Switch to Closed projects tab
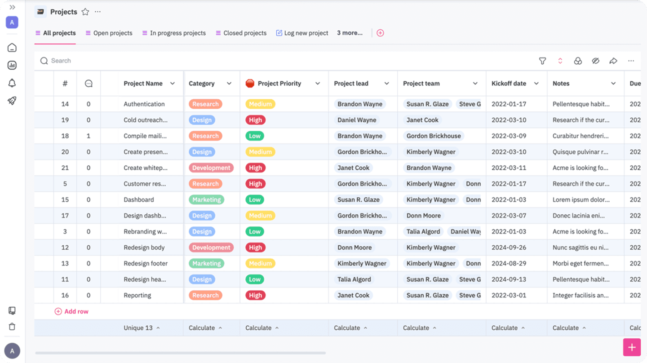 pos(241,33)
